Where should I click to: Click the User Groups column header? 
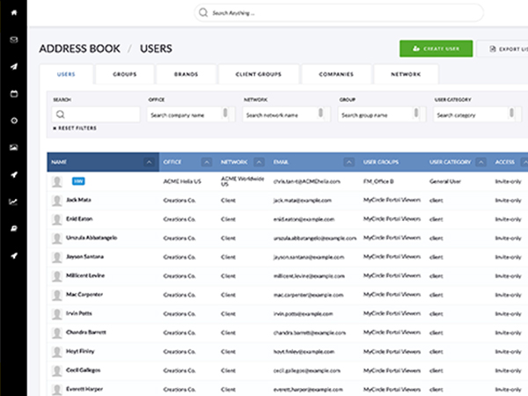click(x=381, y=162)
